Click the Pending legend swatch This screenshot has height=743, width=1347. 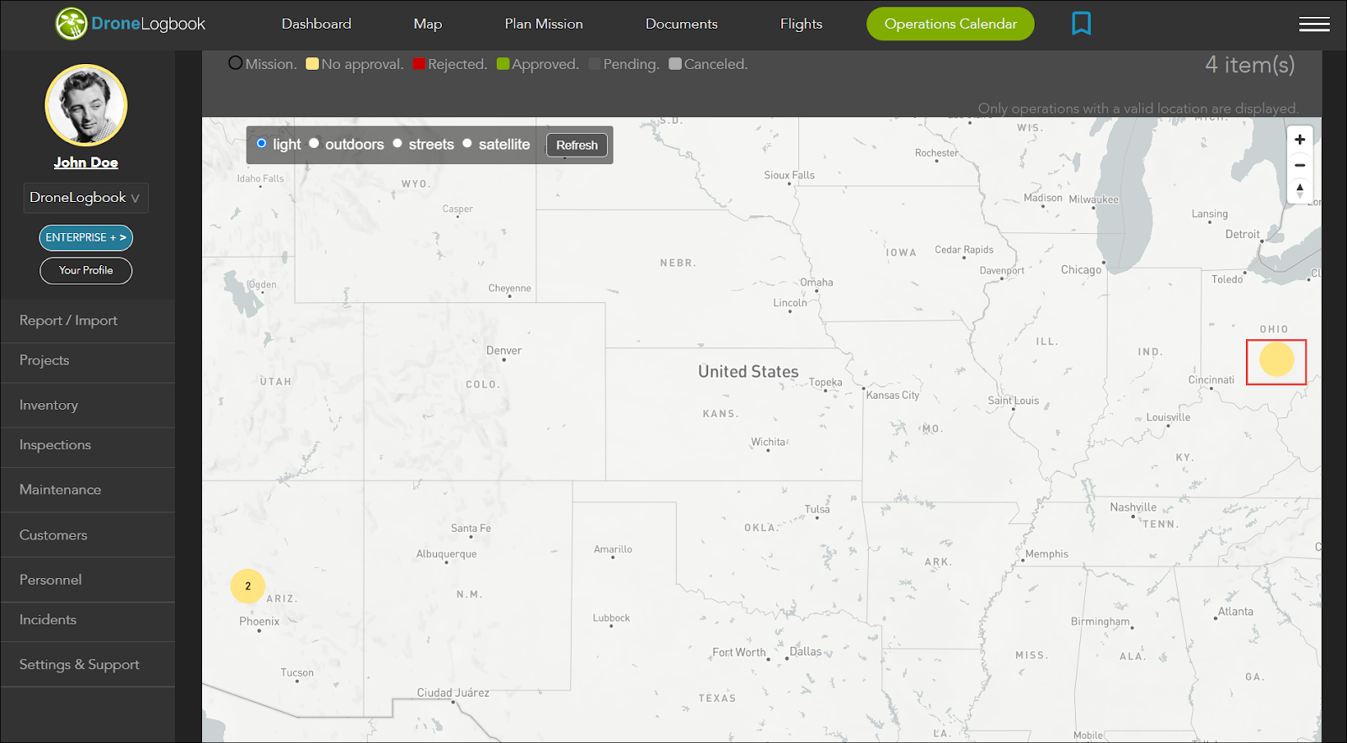pyautogui.click(x=594, y=64)
